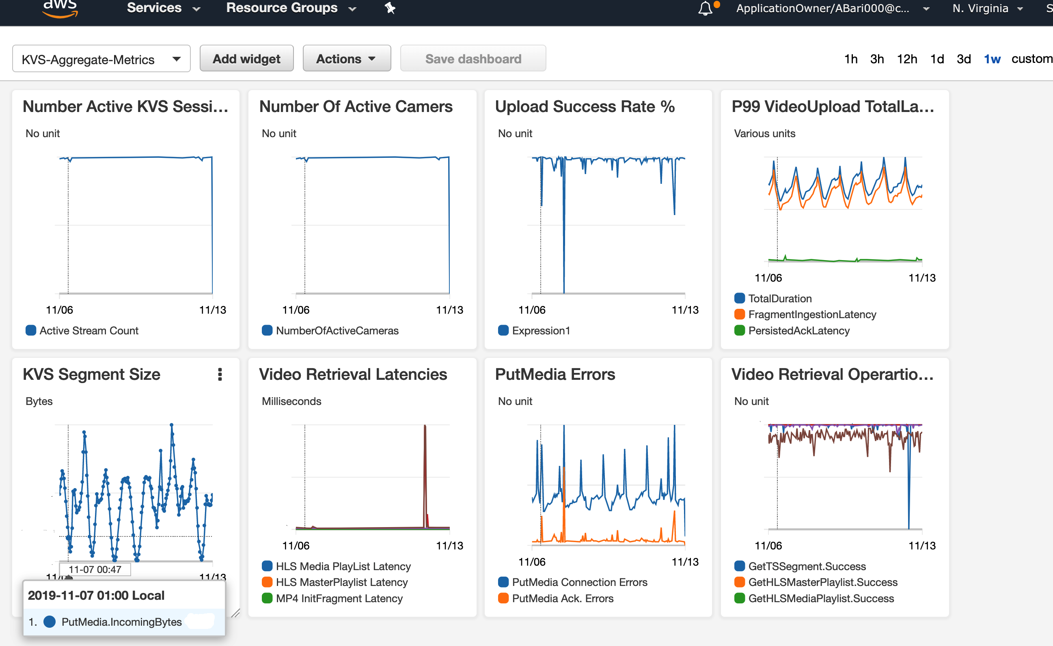
Task: Toggle the TotalDuration legend swatch
Action: click(739, 298)
